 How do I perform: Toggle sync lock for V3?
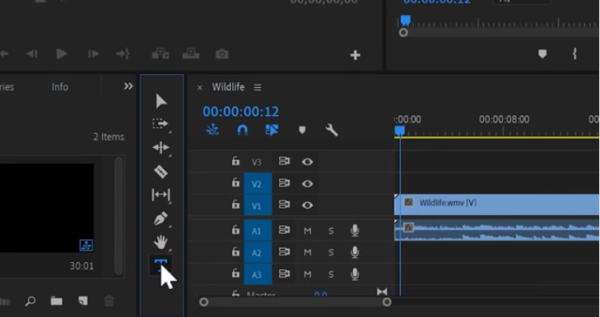point(284,161)
